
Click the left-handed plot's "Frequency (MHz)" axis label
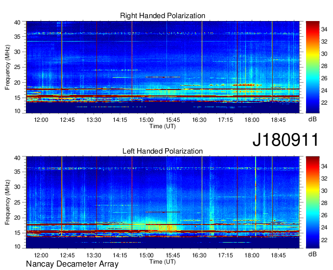point(7,202)
